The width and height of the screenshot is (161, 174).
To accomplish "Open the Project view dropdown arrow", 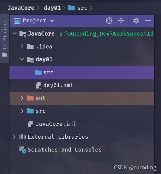I will (x=52, y=21).
